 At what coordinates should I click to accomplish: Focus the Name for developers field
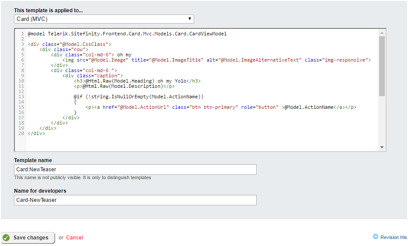135,200
